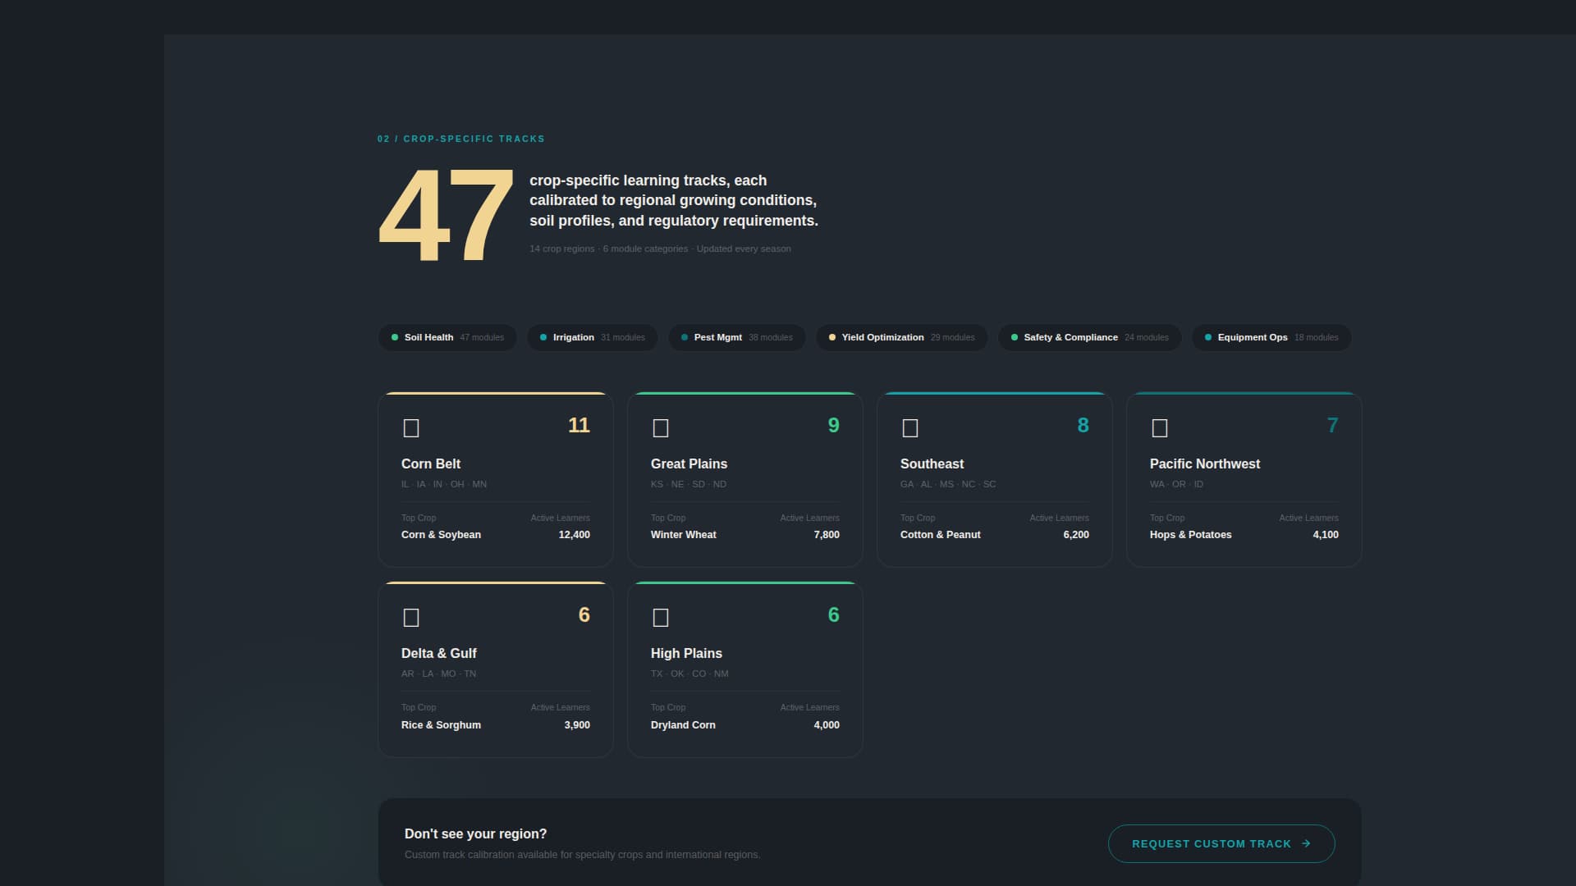Filter by Safety & Compliance chip
The image size is (1576, 886).
[1089, 337]
